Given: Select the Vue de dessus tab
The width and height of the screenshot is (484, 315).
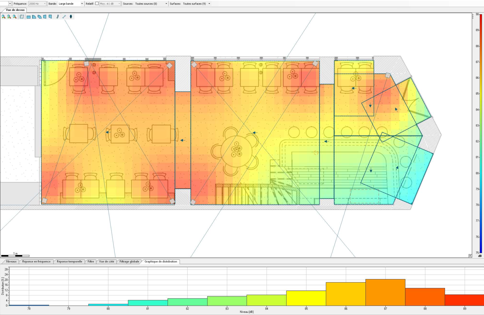Looking at the screenshot, I should coord(15,10).
